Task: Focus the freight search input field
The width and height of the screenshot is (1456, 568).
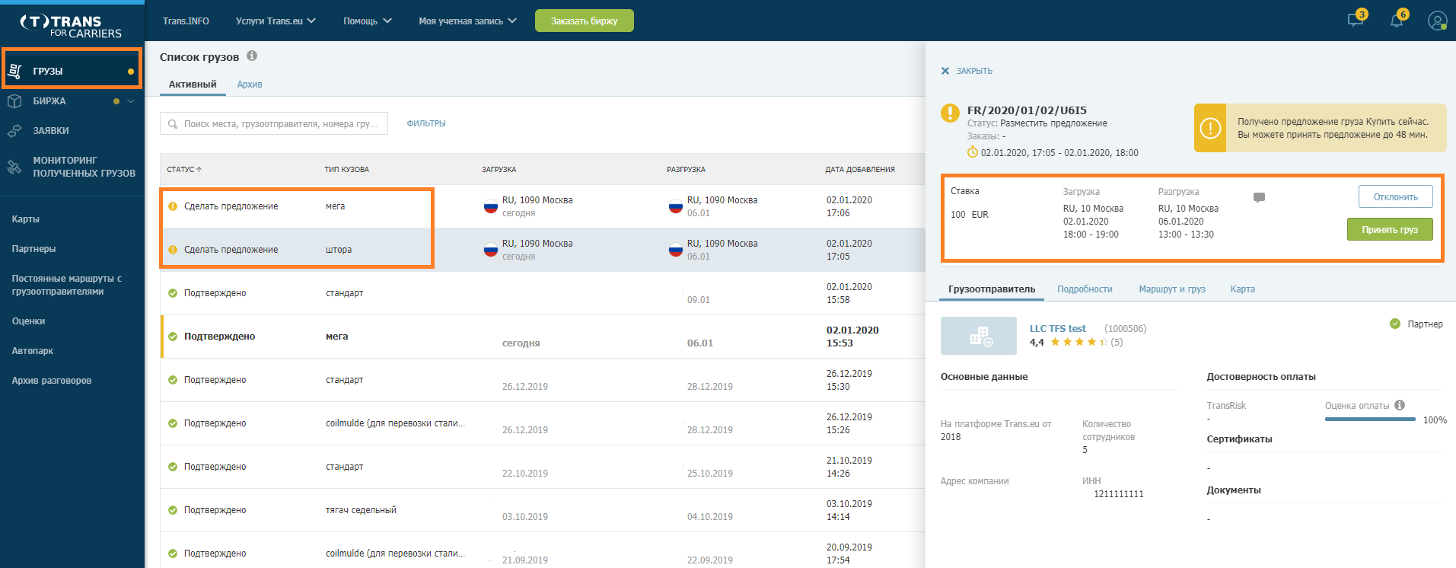Action: (x=274, y=123)
